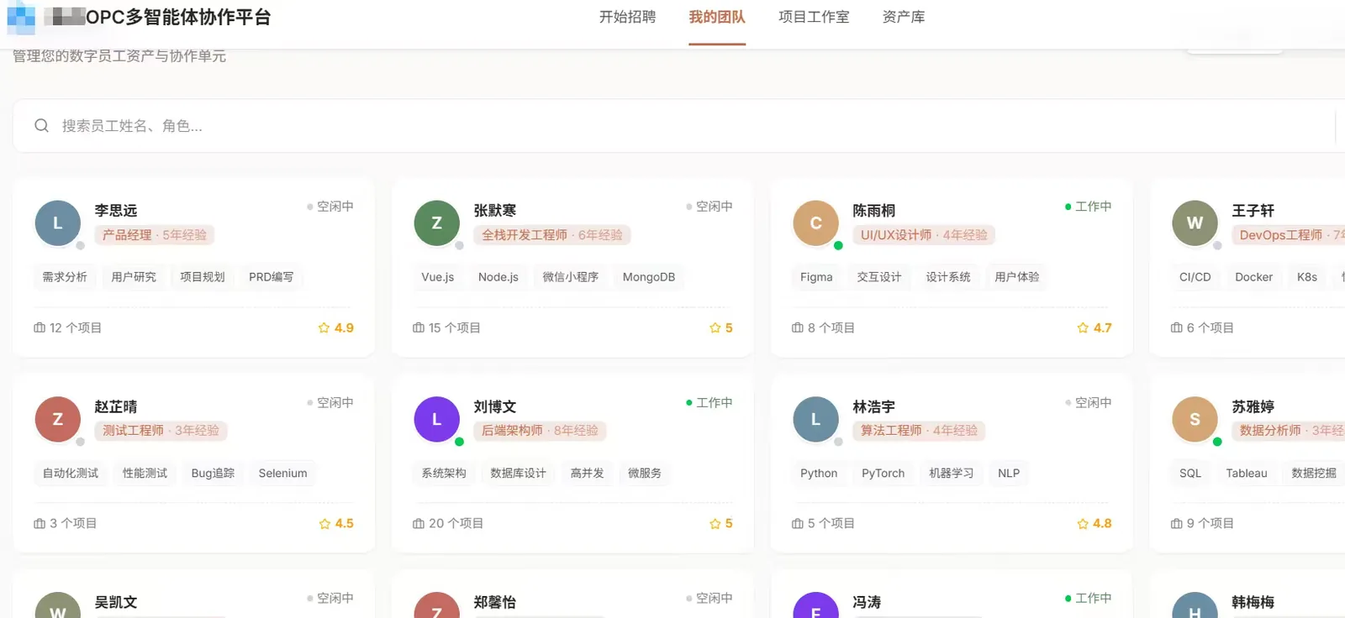1345x618 pixels.
Task: Click the 算法工程师 · 4年经验 badge
Action: click(x=919, y=431)
